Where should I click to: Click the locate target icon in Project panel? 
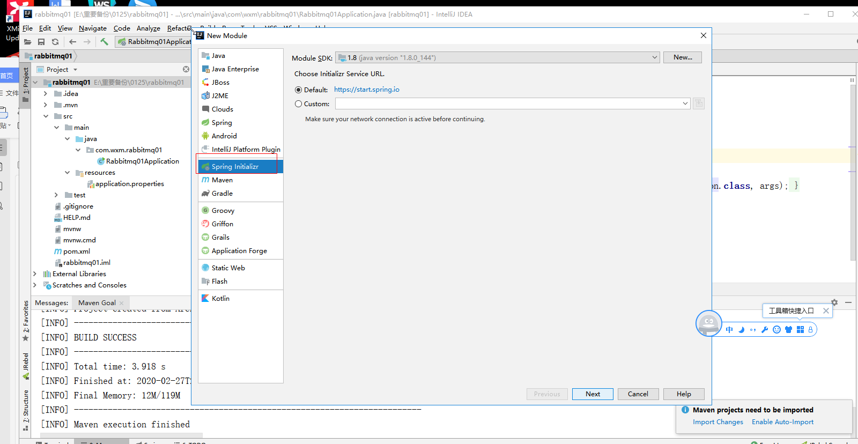coord(186,69)
